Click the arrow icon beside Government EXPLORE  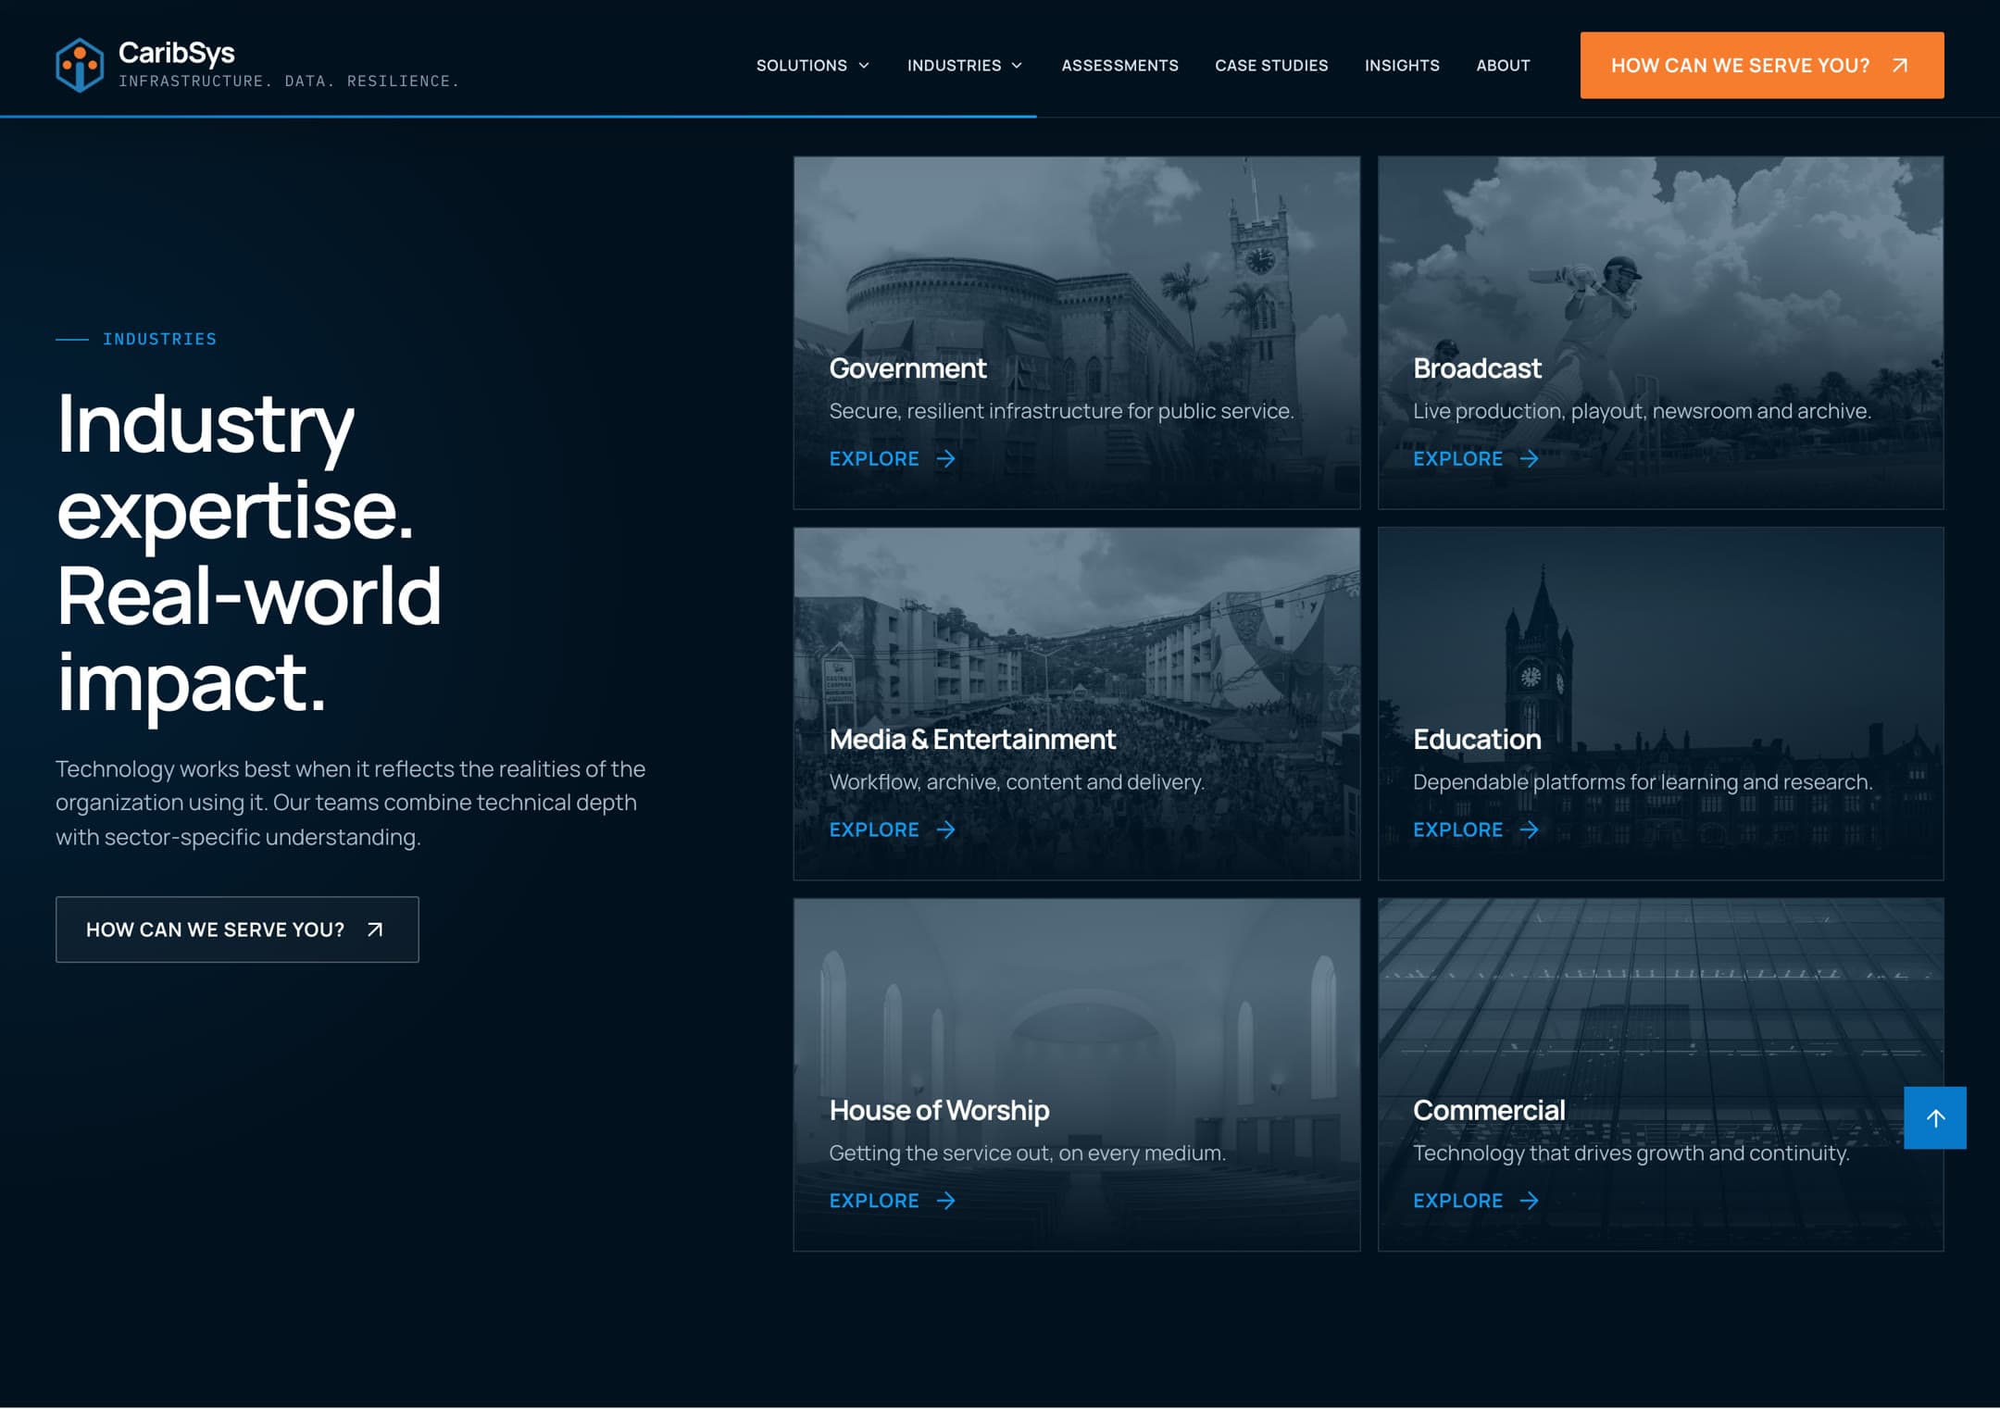[x=945, y=458]
